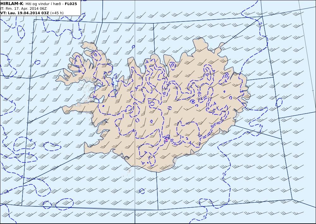This screenshot has height=224, width=316.
Task: Click the title text 'Hiti og vindur í hæð'
Action: tap(43, 4)
